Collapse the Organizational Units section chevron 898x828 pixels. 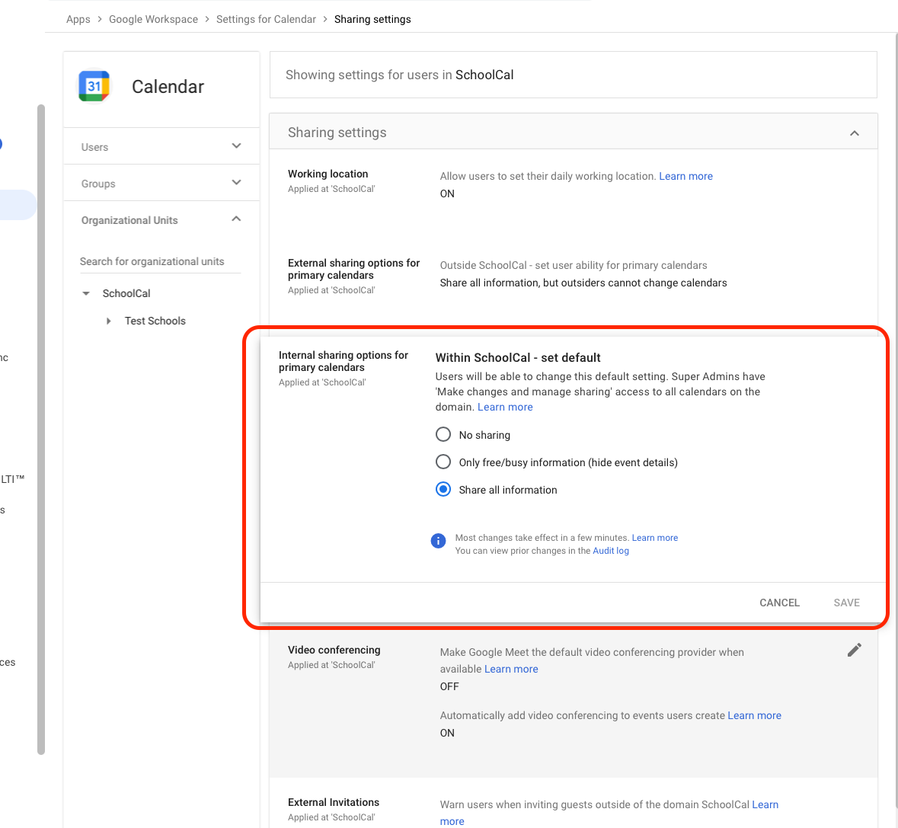tap(236, 219)
